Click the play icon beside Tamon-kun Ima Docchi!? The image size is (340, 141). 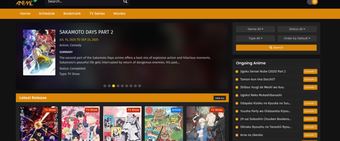pos(237,79)
